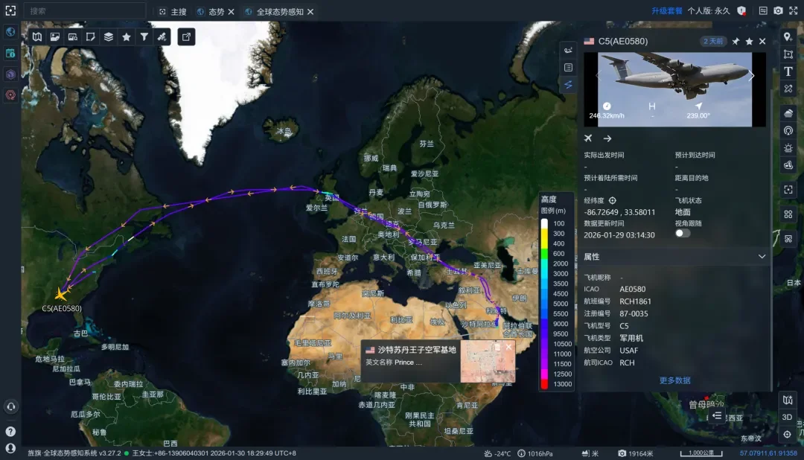
Task: Select the satellite icon in map toolbar
Action: pyautogui.click(x=162, y=36)
